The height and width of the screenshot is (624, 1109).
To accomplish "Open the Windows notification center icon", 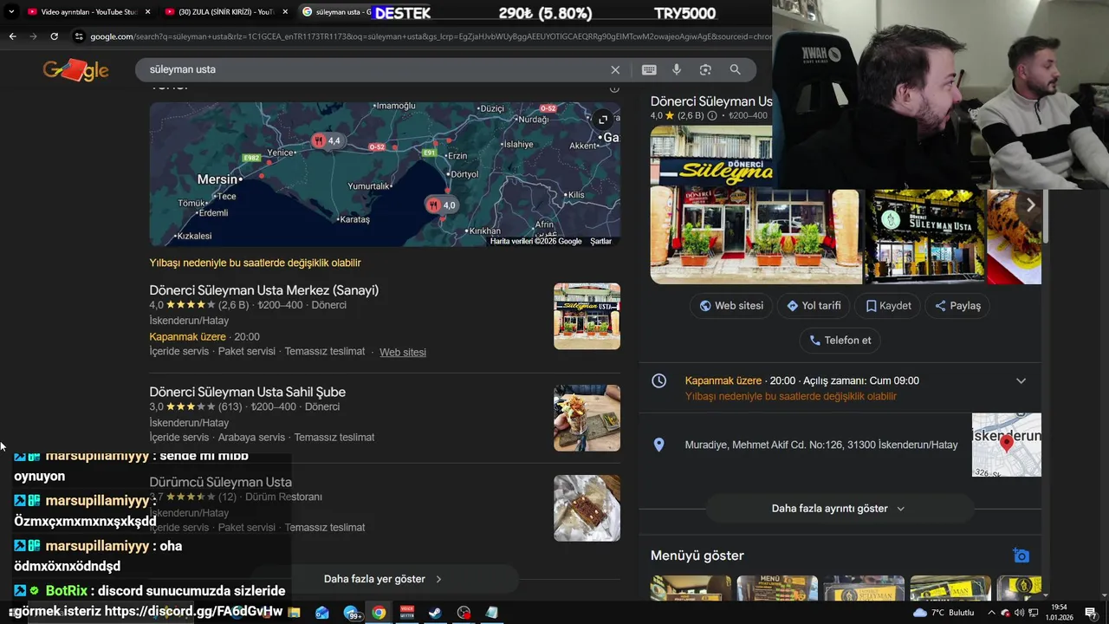I will [1091, 613].
